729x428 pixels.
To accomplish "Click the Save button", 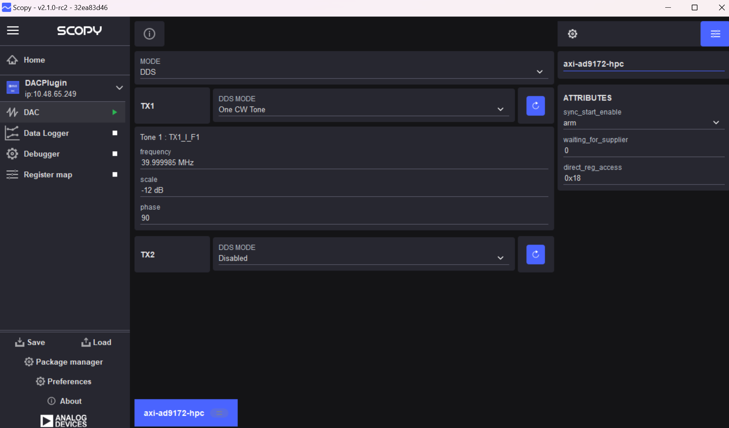I will [30, 342].
